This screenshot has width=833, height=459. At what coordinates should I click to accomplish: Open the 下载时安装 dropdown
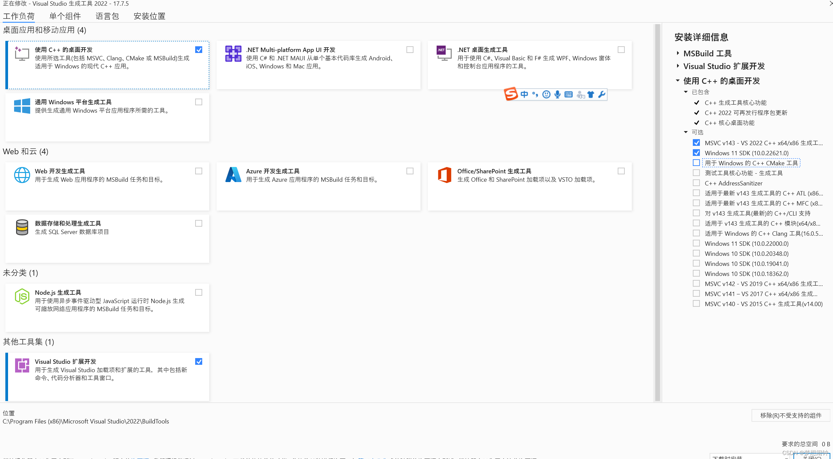[x=748, y=457]
